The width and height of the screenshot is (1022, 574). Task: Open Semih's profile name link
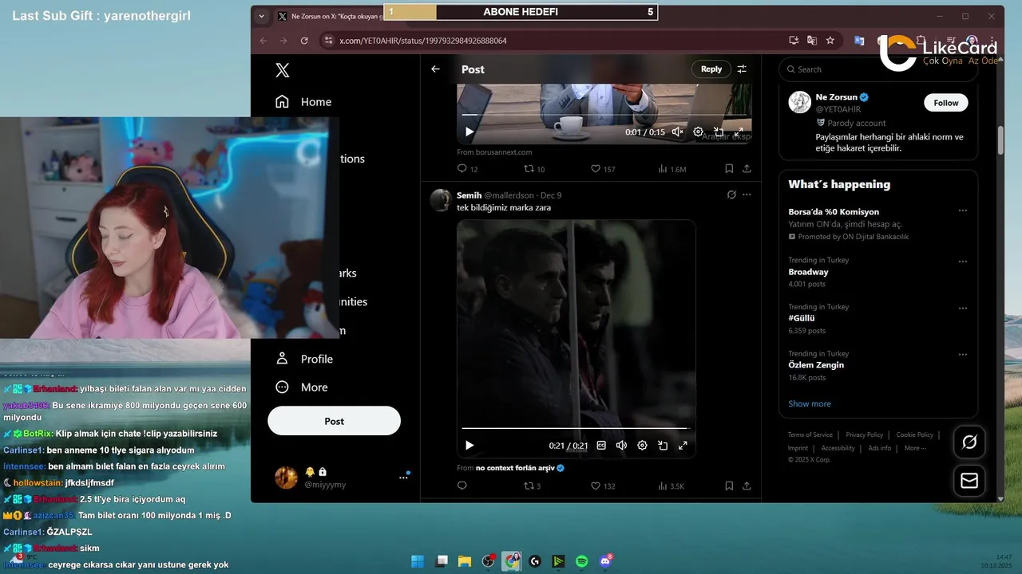point(469,195)
